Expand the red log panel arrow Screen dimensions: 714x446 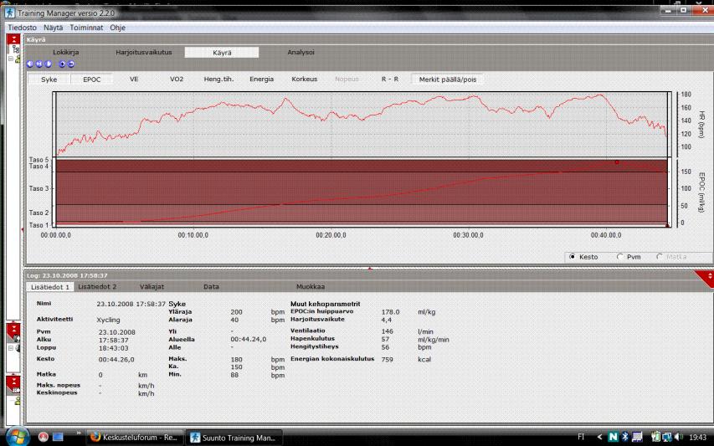pyautogui.click(x=710, y=275)
